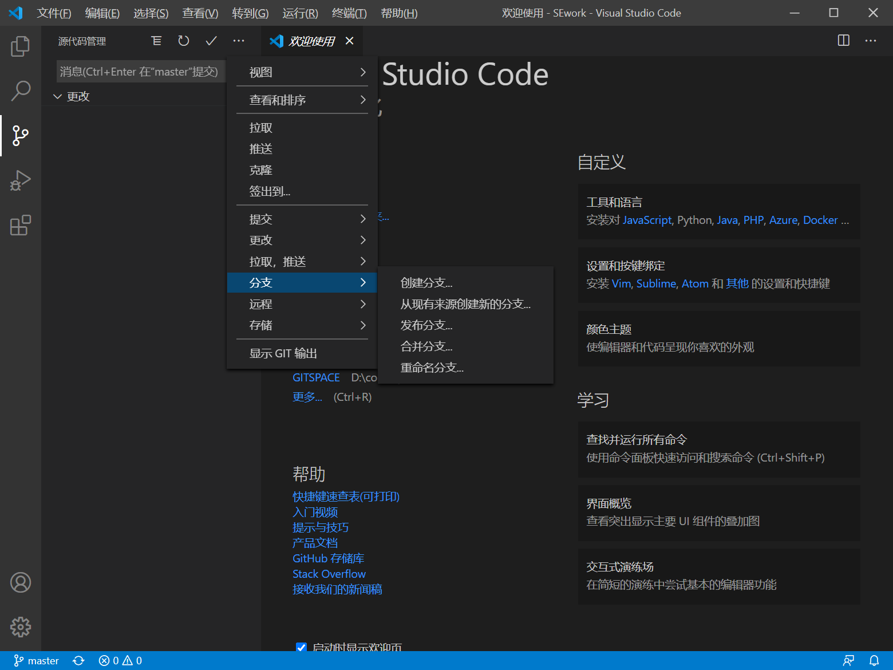Select the 分支 submenu entry

pyautogui.click(x=302, y=282)
